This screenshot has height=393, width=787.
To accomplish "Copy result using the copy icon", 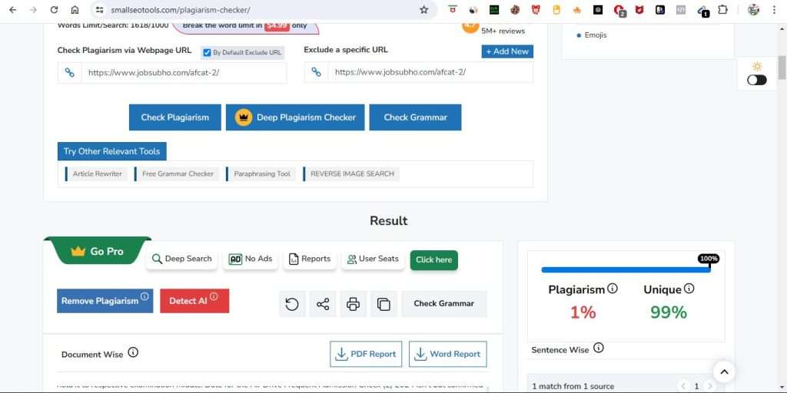I will (x=384, y=304).
